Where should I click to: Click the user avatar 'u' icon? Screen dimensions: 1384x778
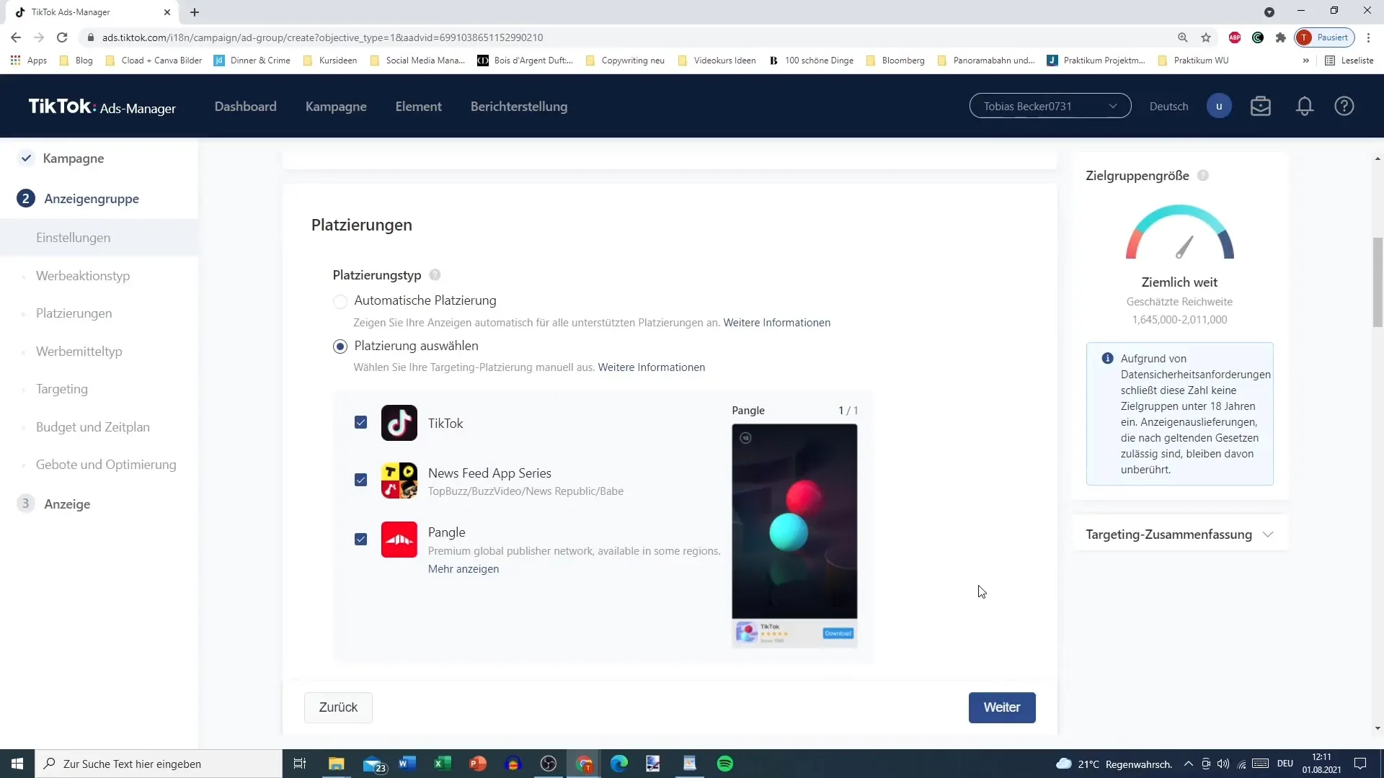(x=1219, y=107)
